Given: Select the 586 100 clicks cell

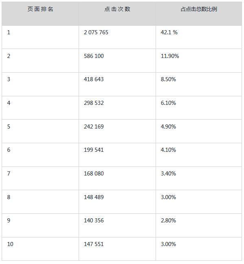Looking at the screenshot, I should (x=117, y=61).
